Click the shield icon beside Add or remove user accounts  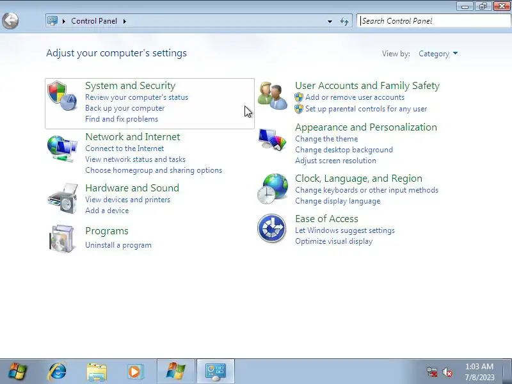tap(299, 97)
